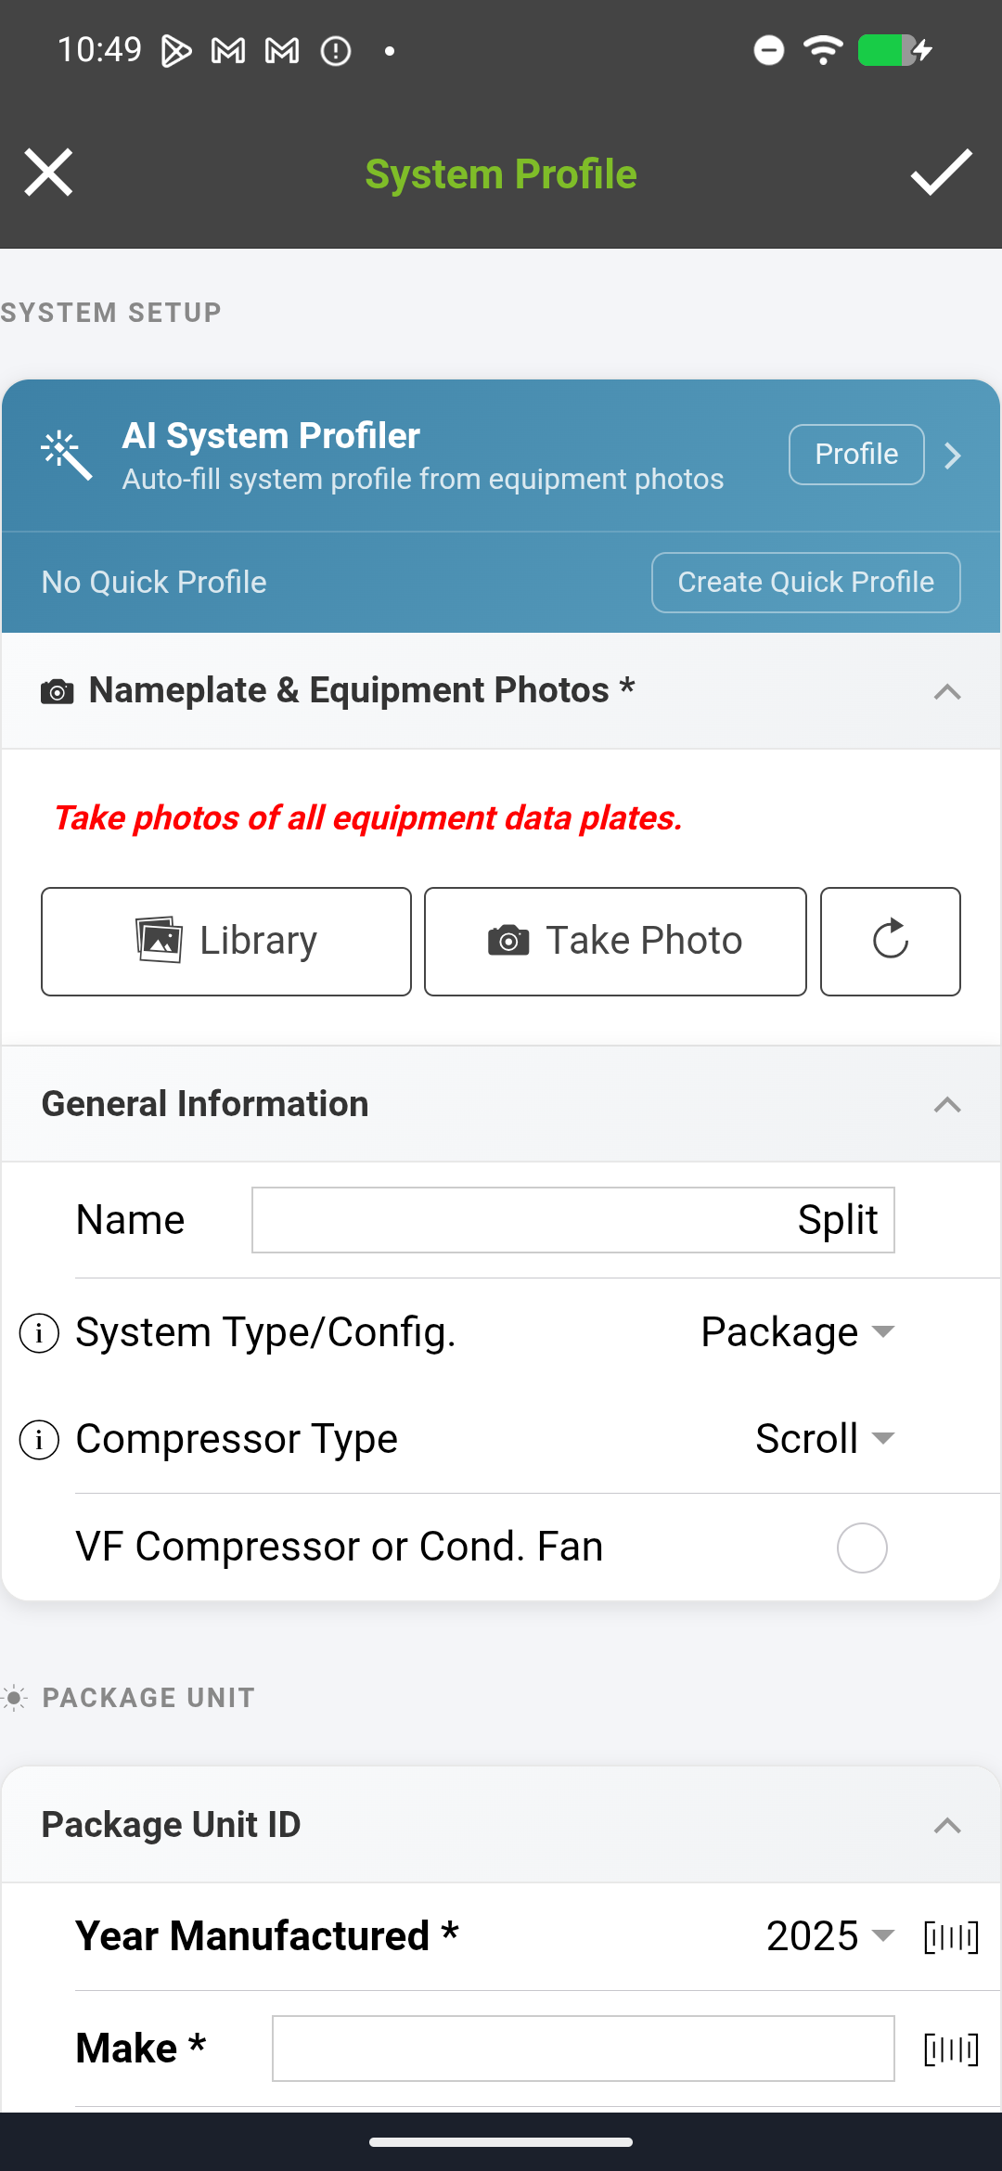Collapse the Package Unit ID section
Viewport: 1002px width, 2171px height.
pos(946,1825)
